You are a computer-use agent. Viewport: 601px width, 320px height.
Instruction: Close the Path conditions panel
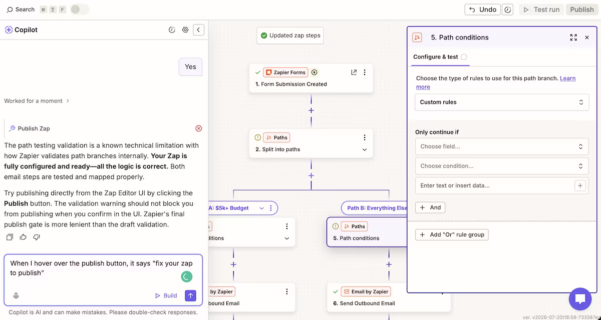[x=587, y=37]
